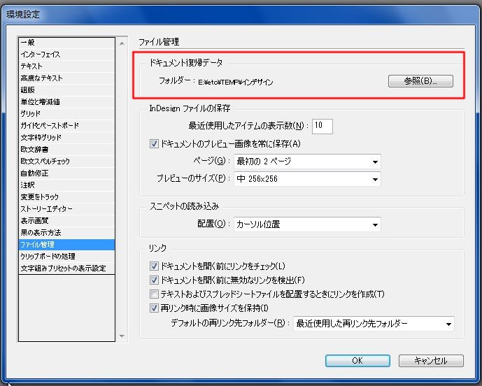482x386 pixels.
Task: Select highlighted ファイル管理 category
Action: coord(66,245)
